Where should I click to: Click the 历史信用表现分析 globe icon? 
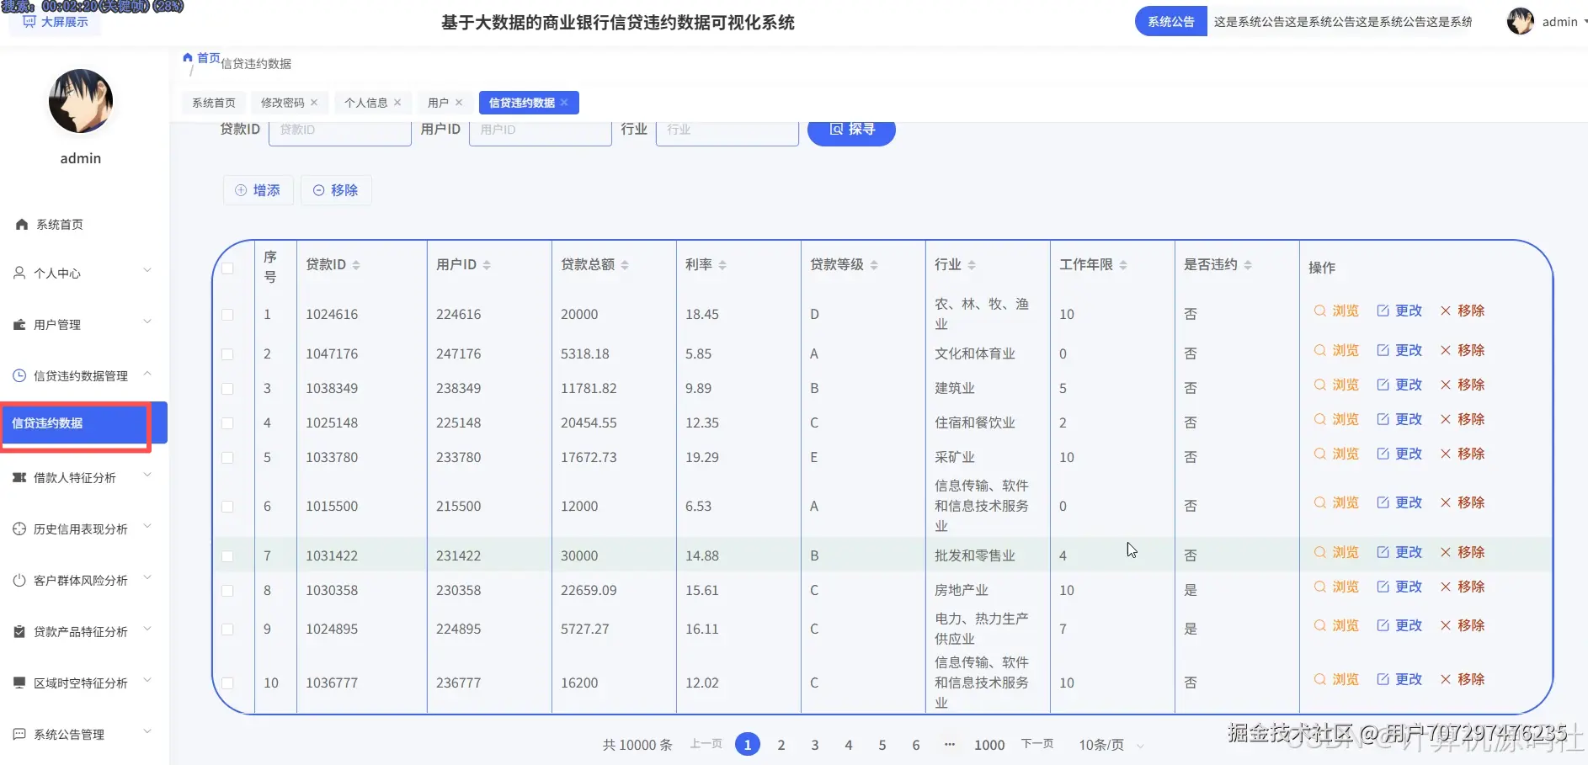tap(19, 529)
